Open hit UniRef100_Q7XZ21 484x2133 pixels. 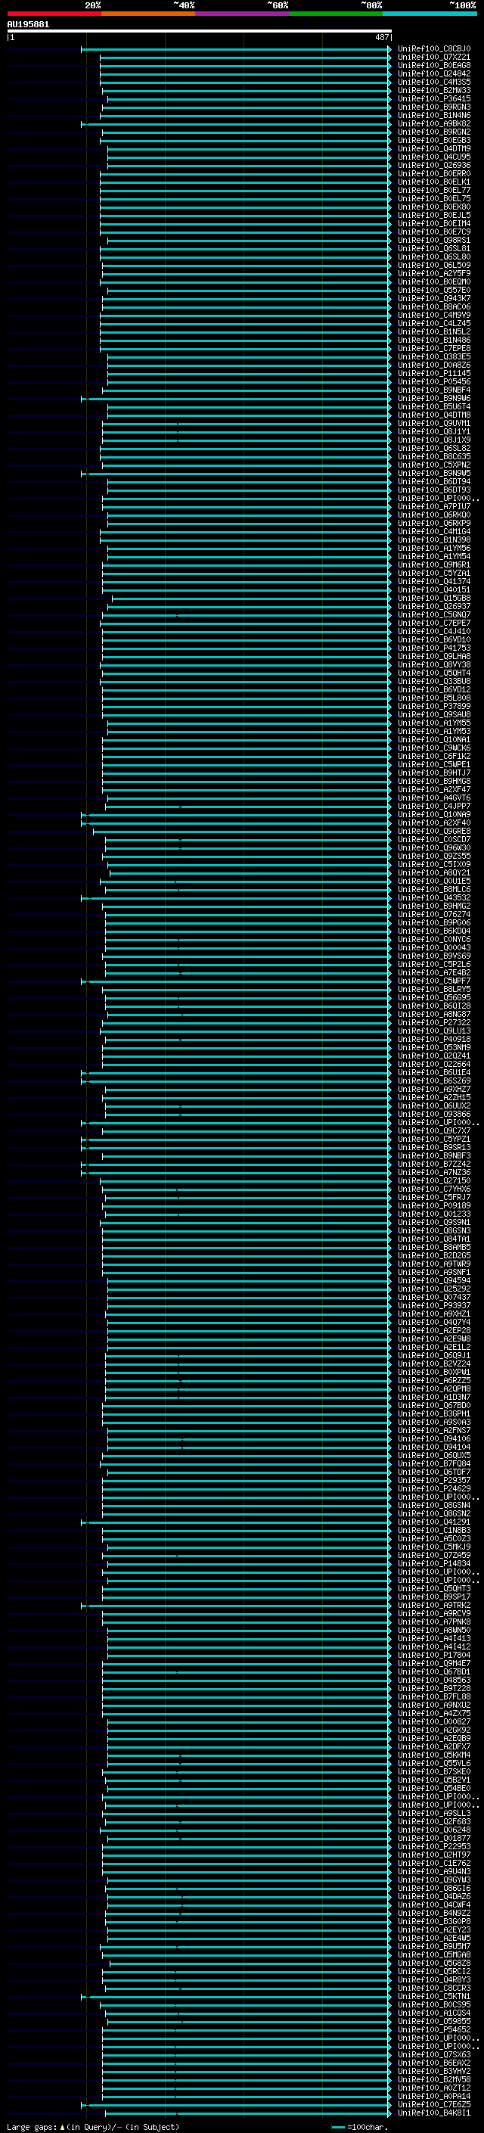coord(433,58)
